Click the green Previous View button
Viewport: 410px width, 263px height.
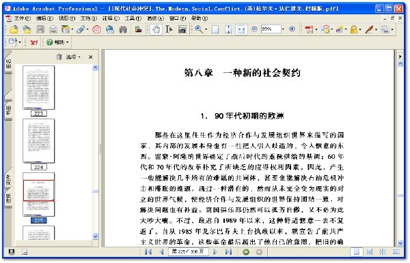(246, 252)
